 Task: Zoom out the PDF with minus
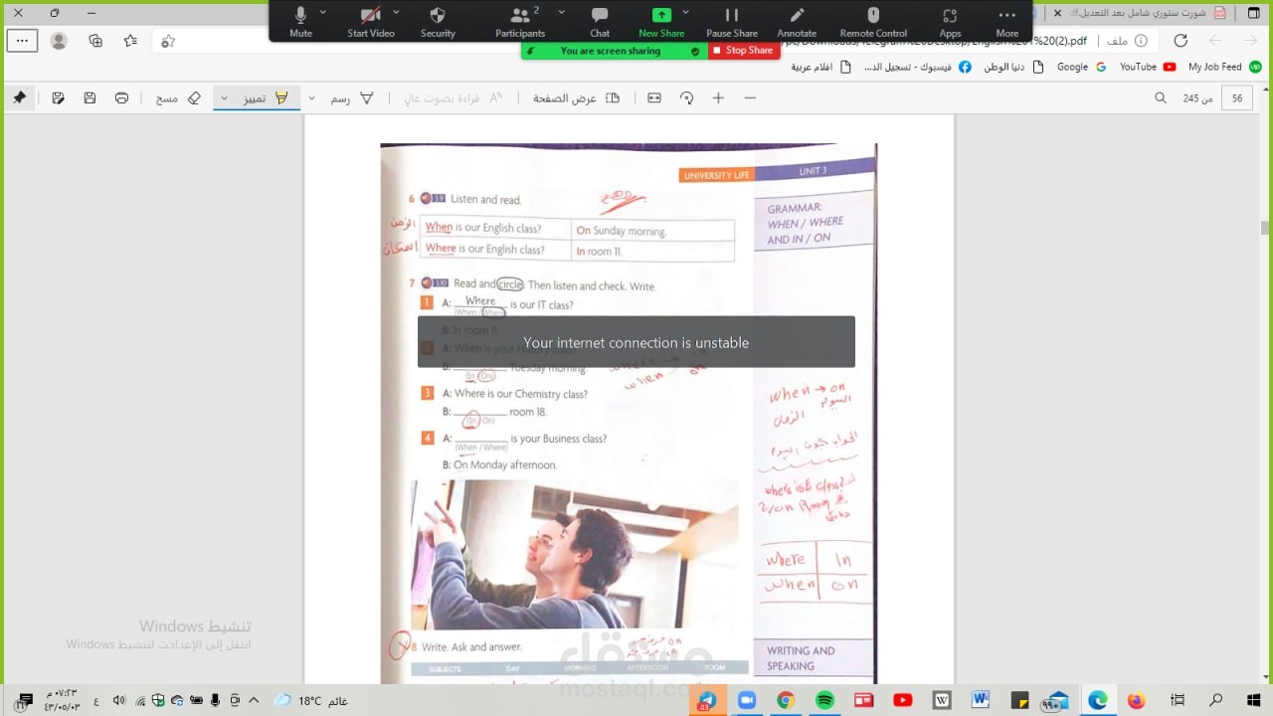pos(750,98)
